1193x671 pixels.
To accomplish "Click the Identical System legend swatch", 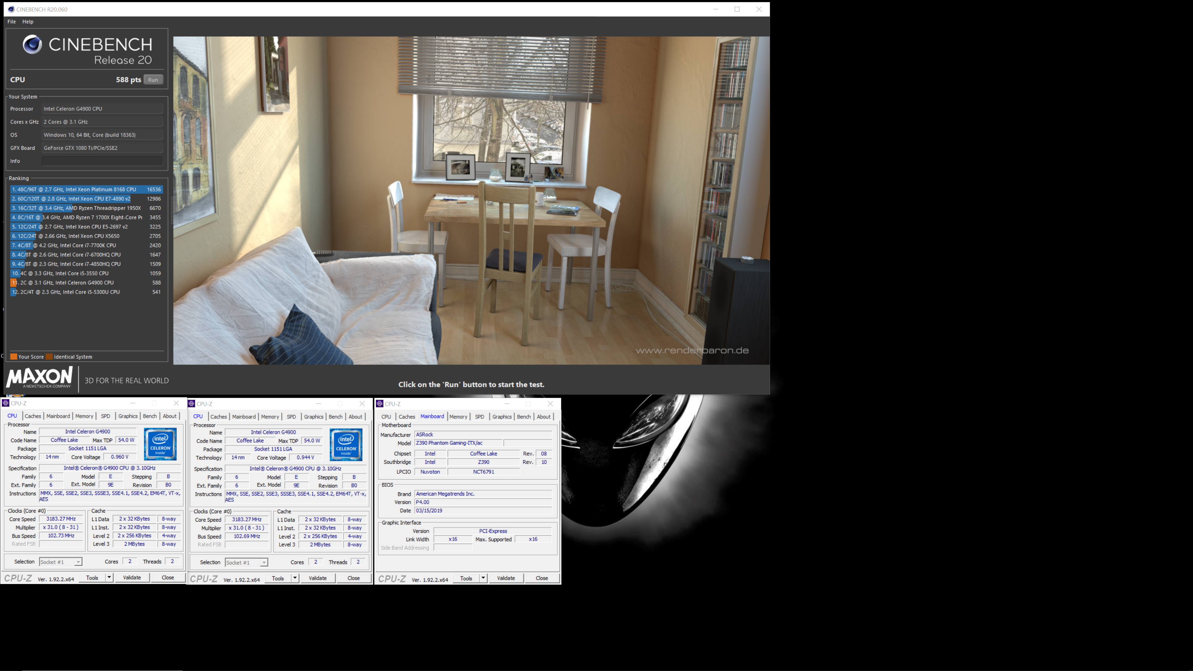I will [49, 357].
